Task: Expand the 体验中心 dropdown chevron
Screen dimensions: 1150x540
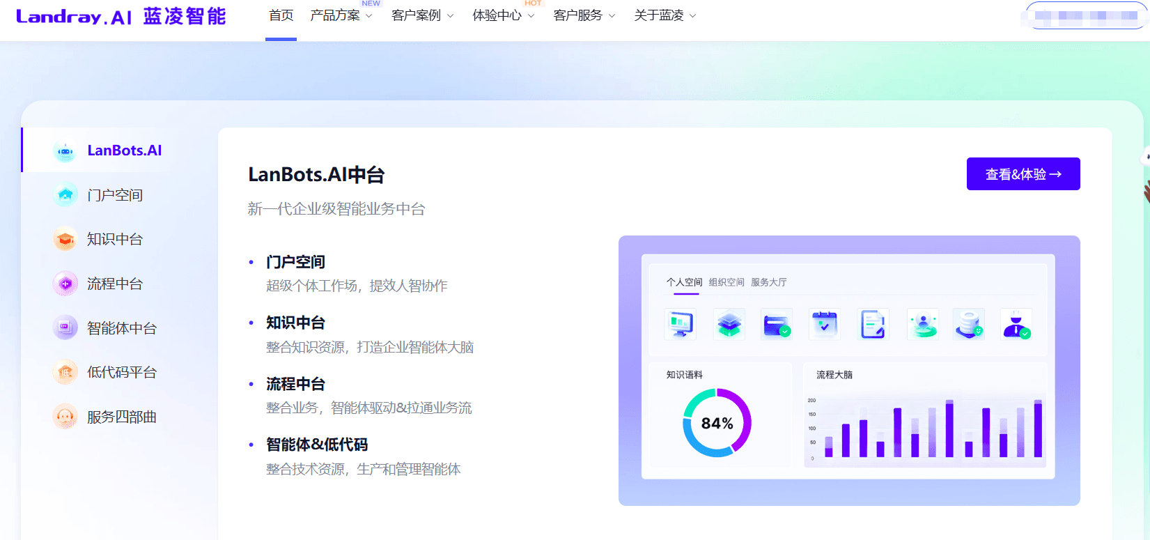Action: point(531,16)
